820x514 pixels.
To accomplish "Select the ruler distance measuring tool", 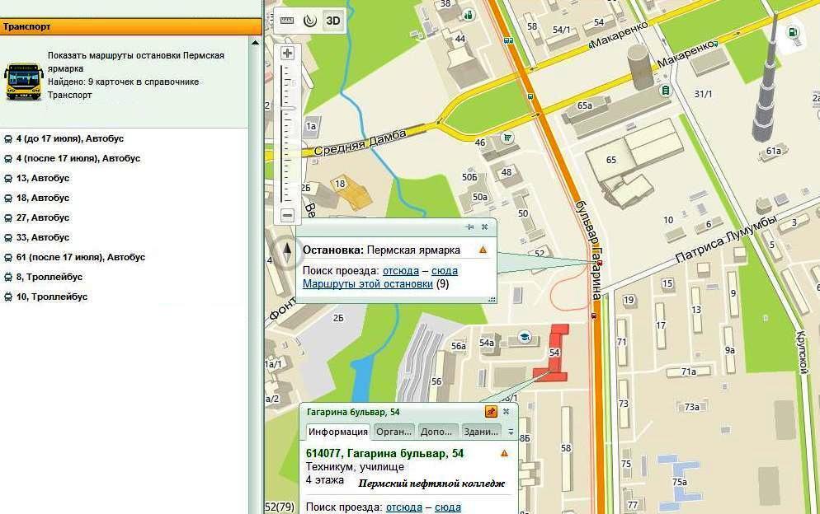I will 287,21.
